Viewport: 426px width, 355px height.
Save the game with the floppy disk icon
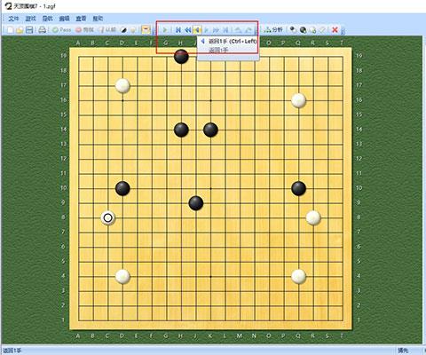[29, 30]
